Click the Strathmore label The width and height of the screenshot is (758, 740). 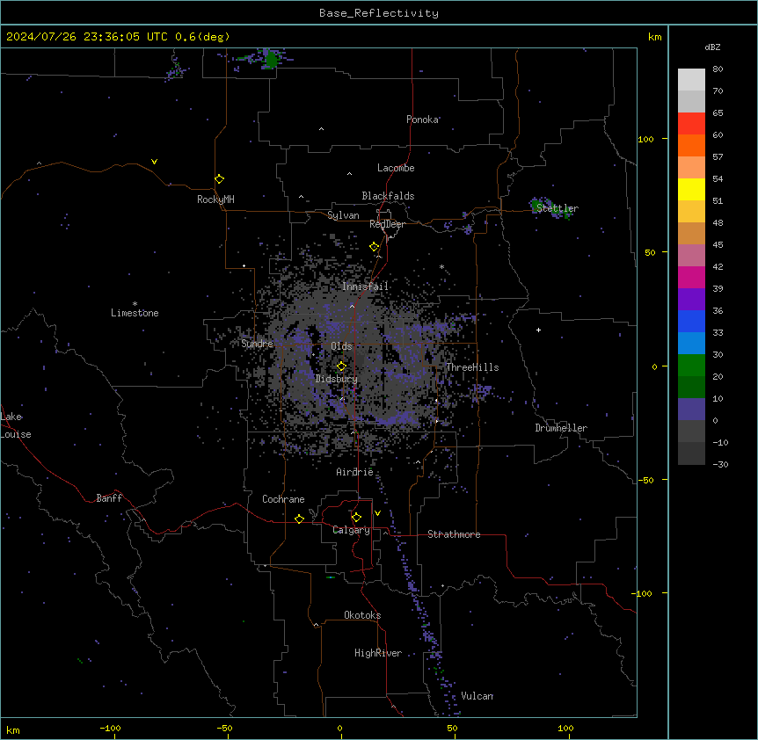tap(454, 534)
